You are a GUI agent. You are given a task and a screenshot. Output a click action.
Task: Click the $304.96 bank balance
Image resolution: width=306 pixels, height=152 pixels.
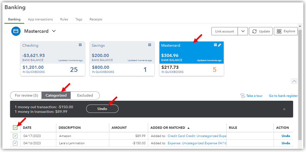(x=170, y=56)
